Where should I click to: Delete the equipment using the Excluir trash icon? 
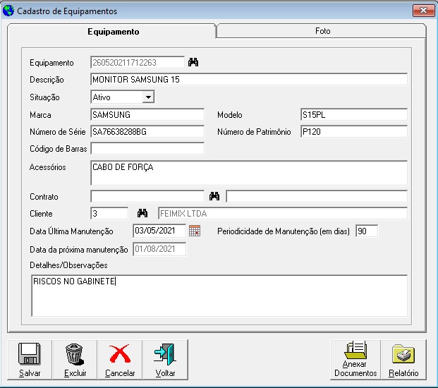(75, 360)
